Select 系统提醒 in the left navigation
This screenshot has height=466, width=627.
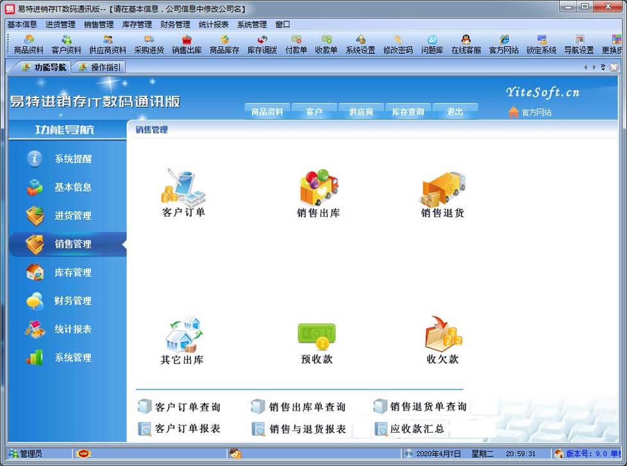click(72, 159)
